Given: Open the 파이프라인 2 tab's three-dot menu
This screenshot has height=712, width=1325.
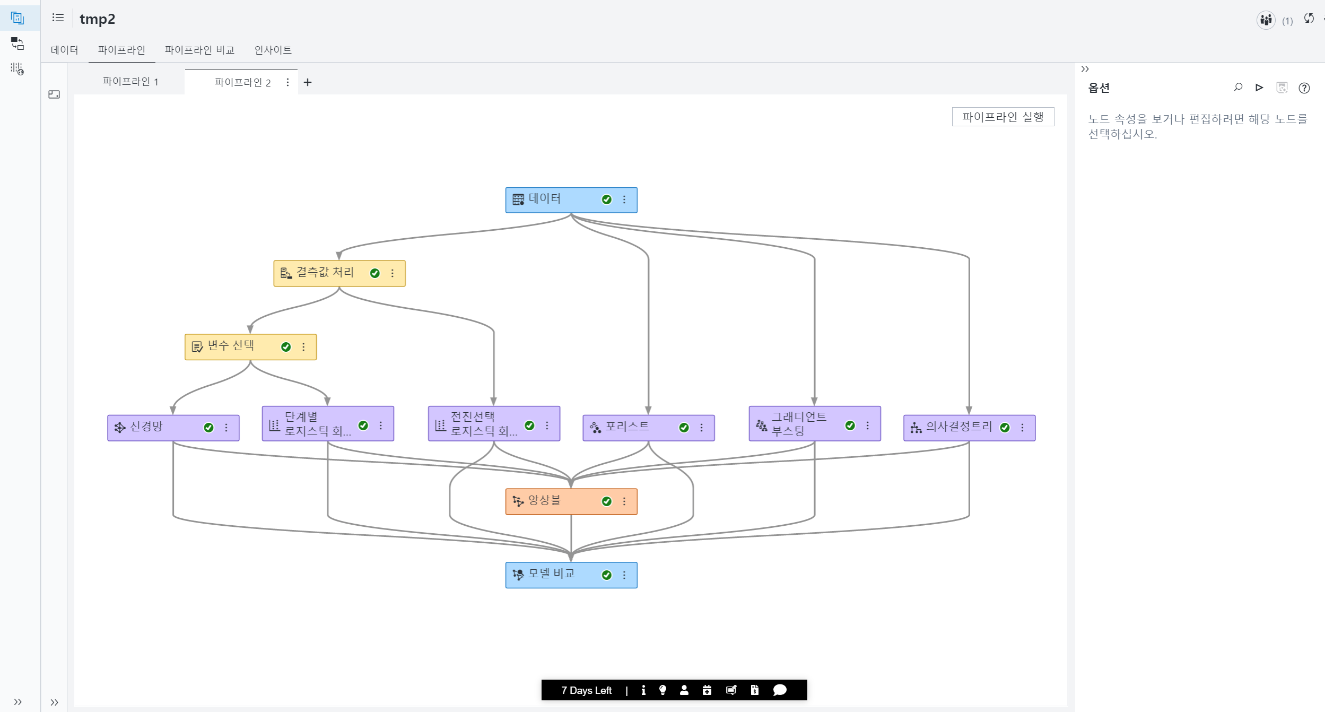Looking at the screenshot, I should coord(287,82).
